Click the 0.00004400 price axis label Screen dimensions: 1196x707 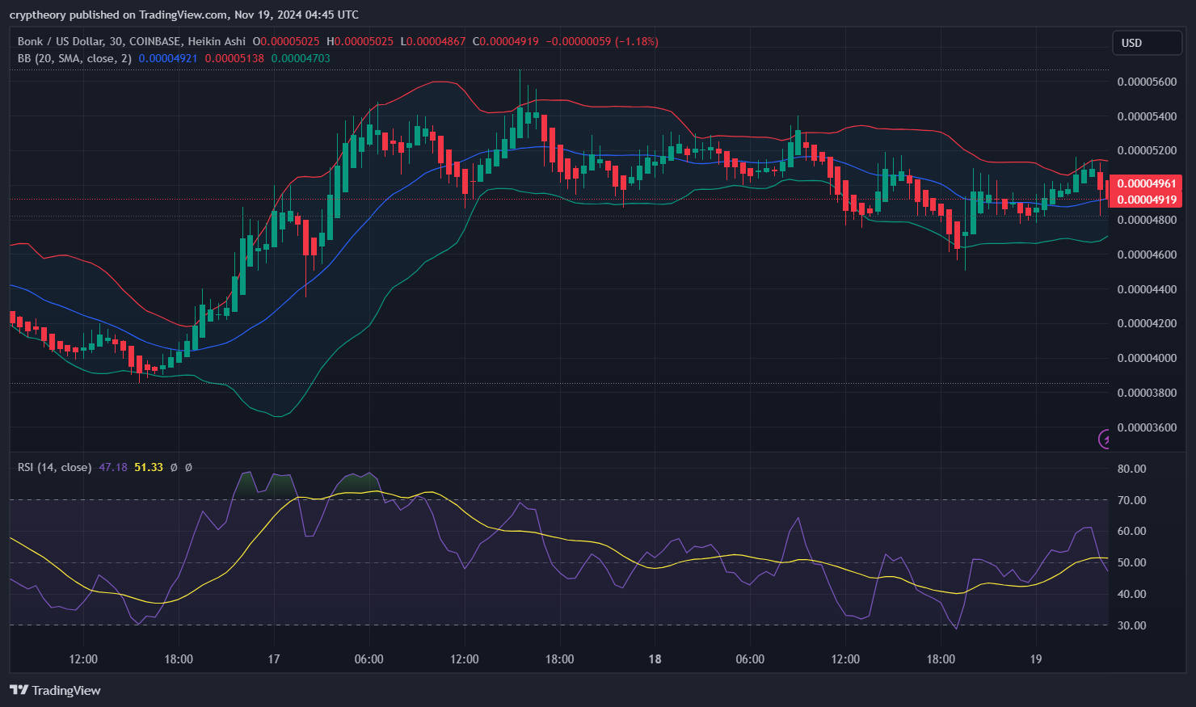coord(1147,289)
